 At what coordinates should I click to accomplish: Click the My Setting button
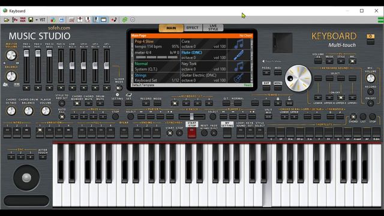pyautogui.click(x=227, y=133)
